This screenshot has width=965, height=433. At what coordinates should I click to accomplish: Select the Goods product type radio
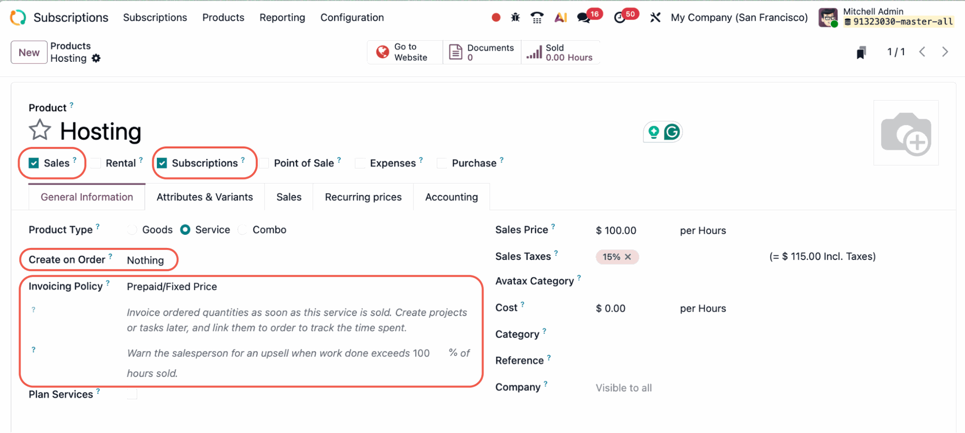132,230
